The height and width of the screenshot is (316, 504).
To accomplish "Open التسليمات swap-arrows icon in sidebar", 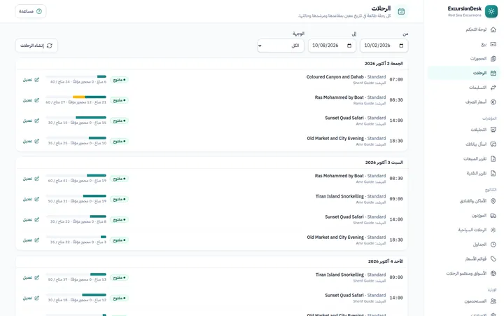I will coord(493,88).
